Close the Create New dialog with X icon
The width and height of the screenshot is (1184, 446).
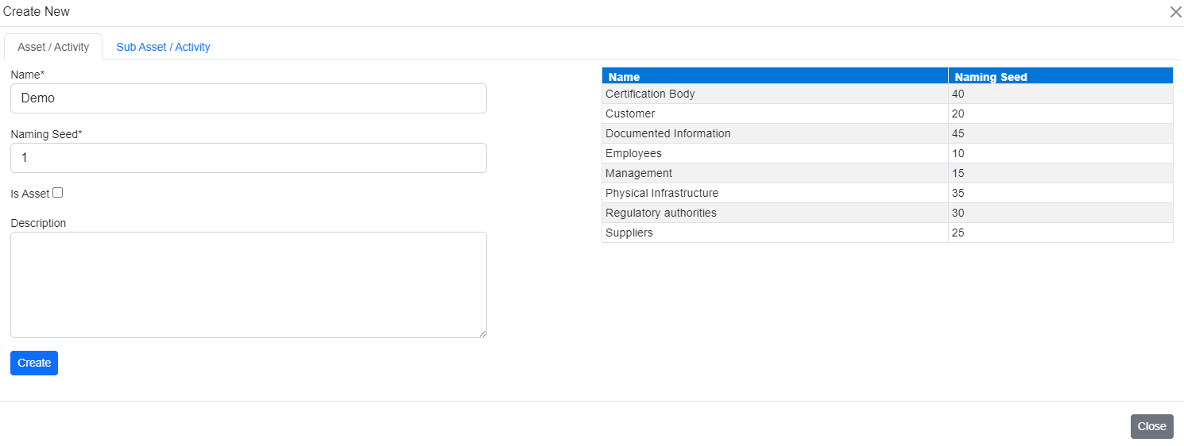coord(1175,12)
